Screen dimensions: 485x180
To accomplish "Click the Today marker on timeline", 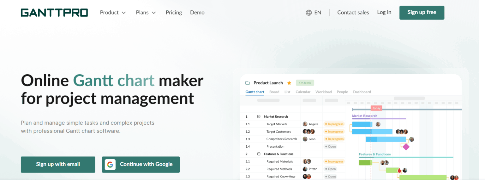I will tap(376, 108).
